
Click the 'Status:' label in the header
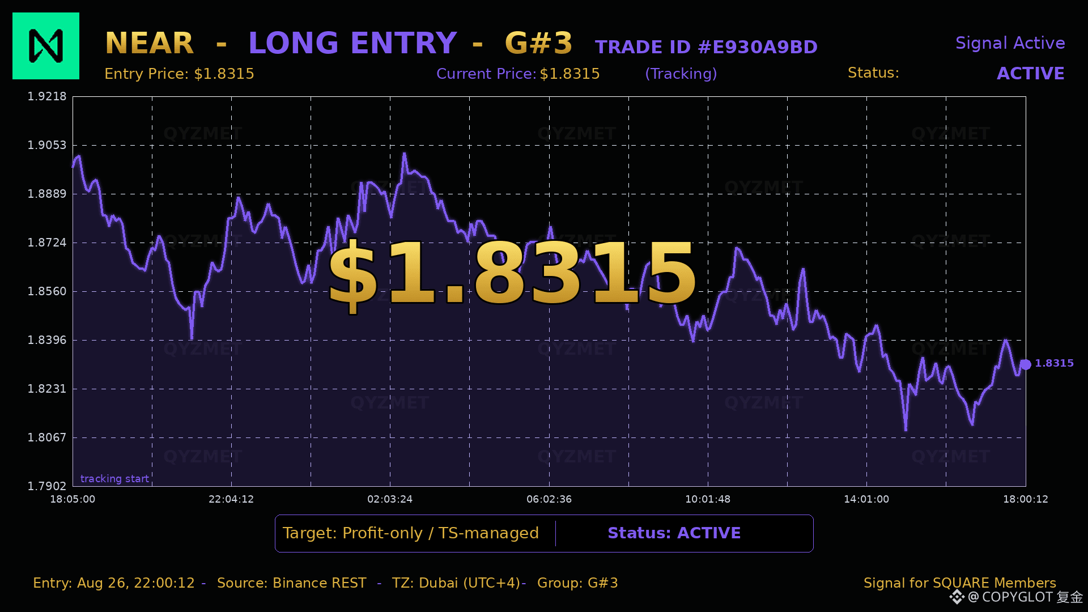click(873, 73)
